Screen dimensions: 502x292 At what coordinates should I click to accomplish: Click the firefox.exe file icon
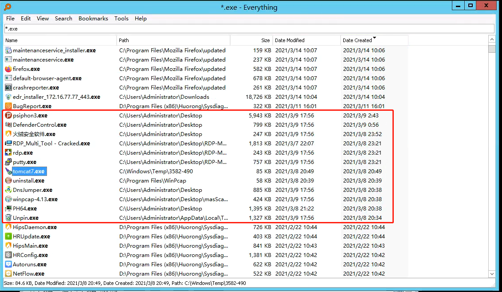coord(8,69)
